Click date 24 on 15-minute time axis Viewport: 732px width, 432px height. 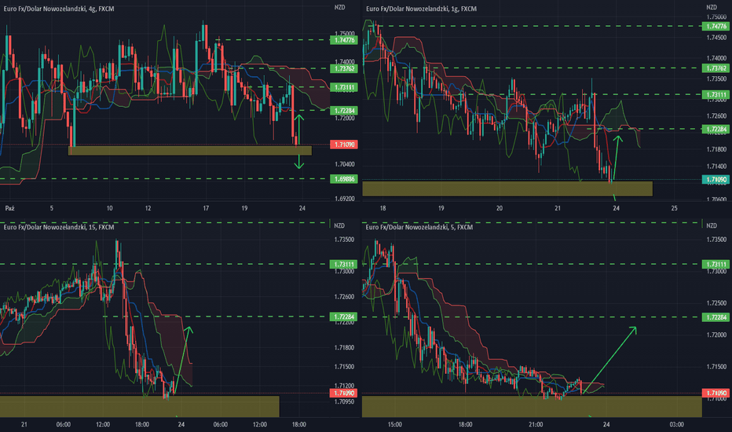(181, 424)
